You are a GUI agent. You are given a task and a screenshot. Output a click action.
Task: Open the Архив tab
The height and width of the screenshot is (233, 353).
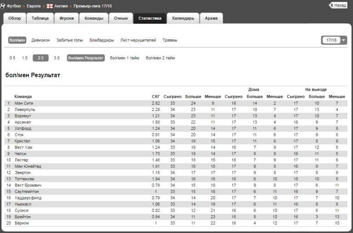pyautogui.click(x=211, y=18)
